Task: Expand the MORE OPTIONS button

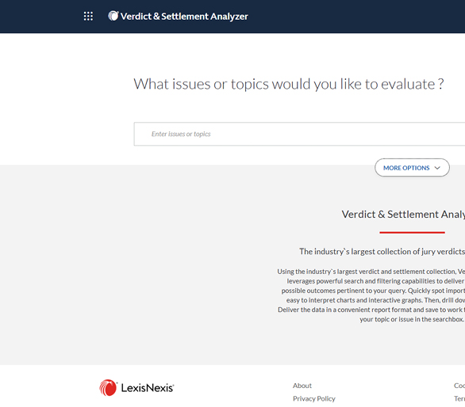Action: pyautogui.click(x=412, y=168)
